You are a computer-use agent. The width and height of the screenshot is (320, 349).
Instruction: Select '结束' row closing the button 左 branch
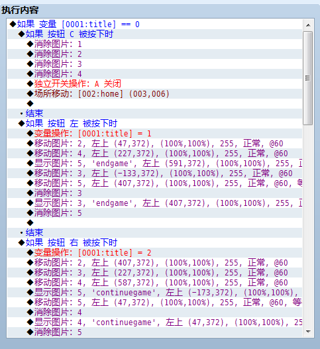(x=154, y=233)
